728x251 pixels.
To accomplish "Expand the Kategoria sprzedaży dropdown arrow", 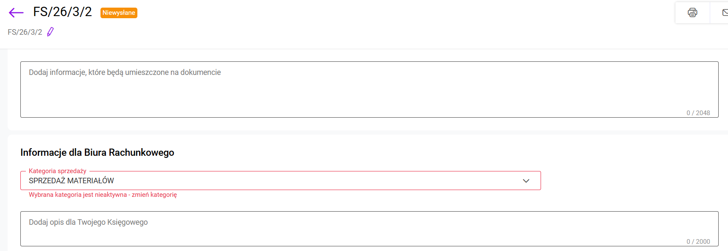I will click(526, 181).
